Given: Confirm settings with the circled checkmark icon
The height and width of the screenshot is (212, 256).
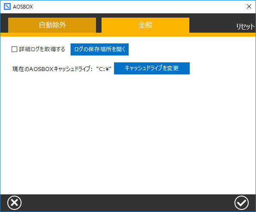Looking at the screenshot, I should 241,203.
